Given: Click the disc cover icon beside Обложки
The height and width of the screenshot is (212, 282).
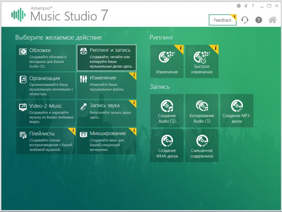Looking at the screenshot, I should [x=23, y=52].
